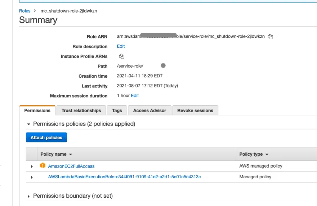
Task: Switch to the Permissions tab
Action: (37, 111)
